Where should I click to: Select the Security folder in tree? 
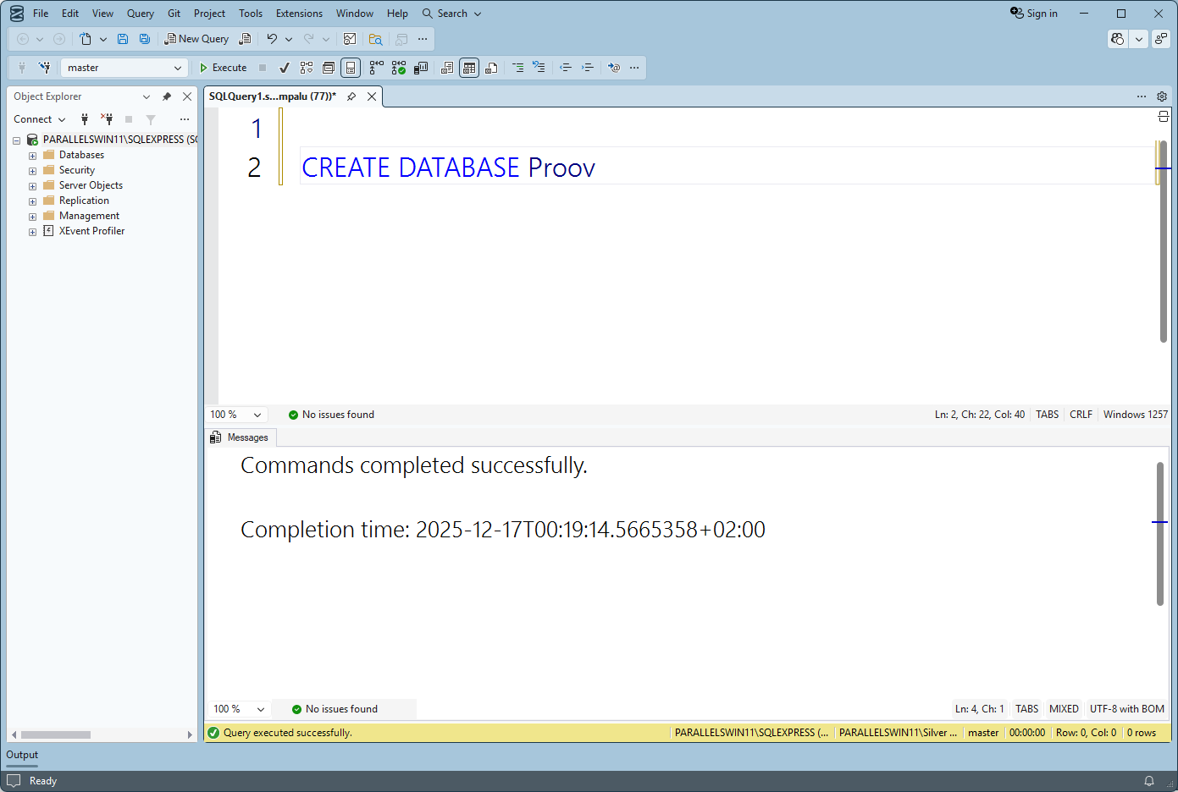[76, 170]
